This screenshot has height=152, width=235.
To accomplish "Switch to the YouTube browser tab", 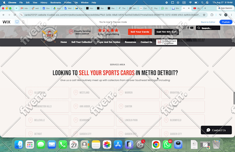I will [197, 8].
